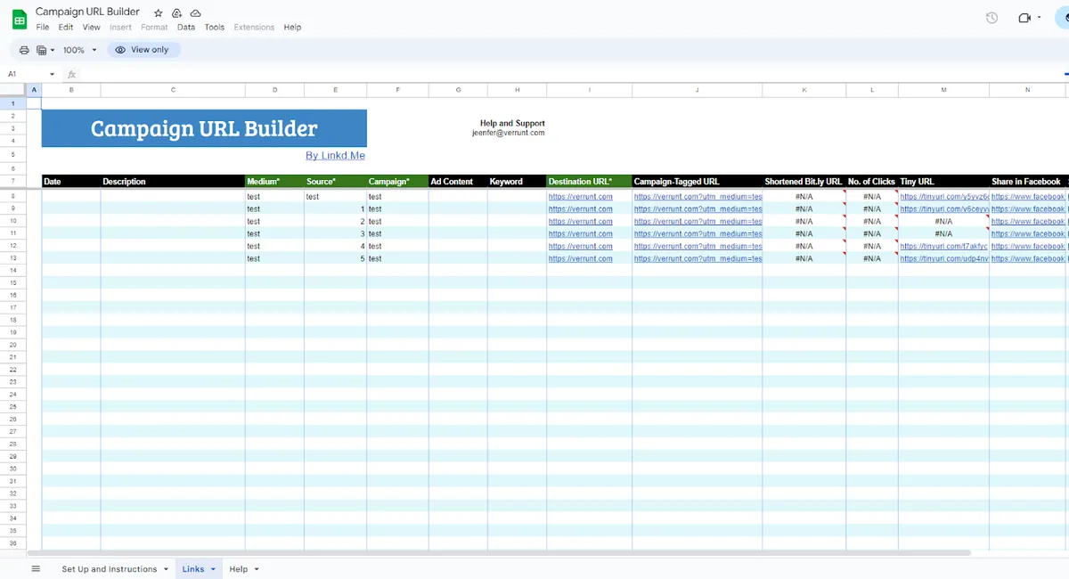Screen dimensions: 1069x579
Task: Open the all-sheets list hamburger icon
Action: coord(36,568)
